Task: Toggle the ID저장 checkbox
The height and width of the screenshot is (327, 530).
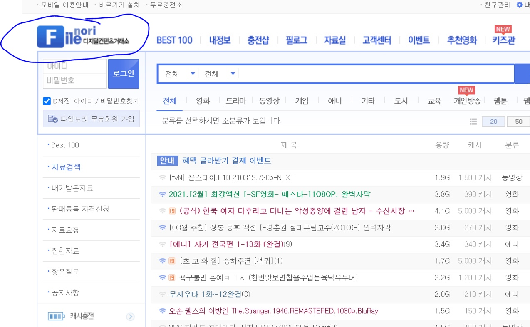Action: click(47, 101)
